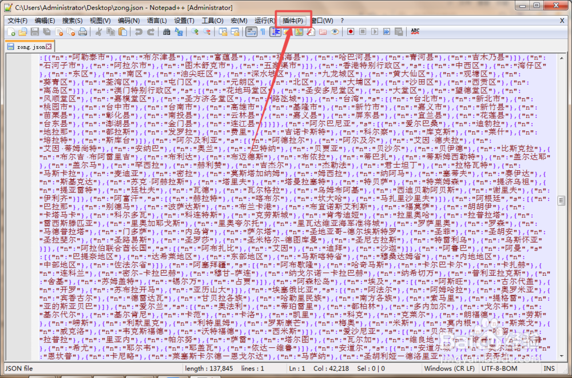The width and height of the screenshot is (572, 378).
Task: Click Windows (CR LF) line ending indicator
Action: tap(449, 368)
